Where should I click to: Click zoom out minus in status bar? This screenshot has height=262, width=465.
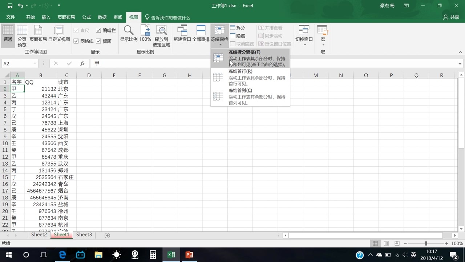pyautogui.click(x=405, y=243)
